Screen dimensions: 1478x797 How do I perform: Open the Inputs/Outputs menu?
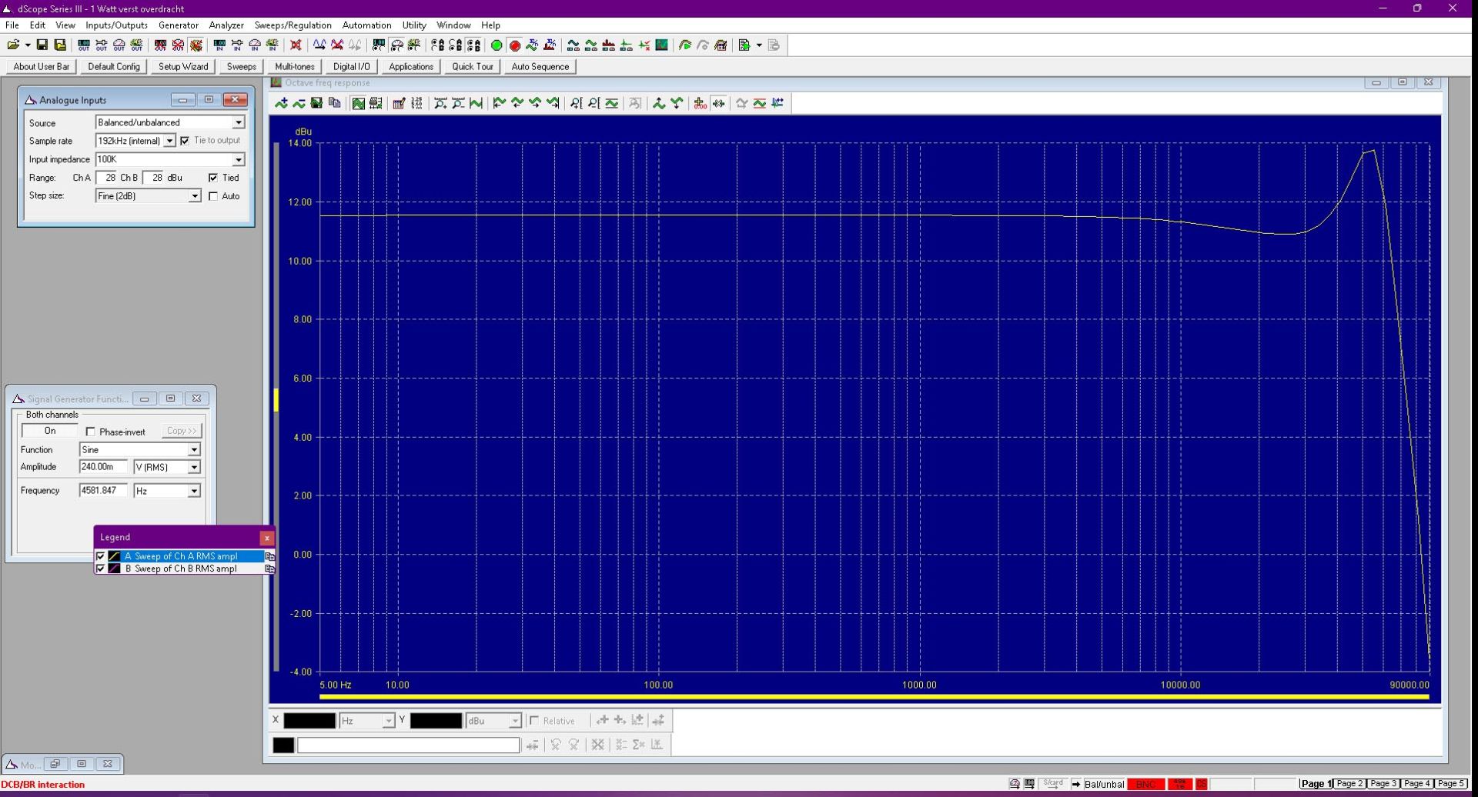click(116, 25)
